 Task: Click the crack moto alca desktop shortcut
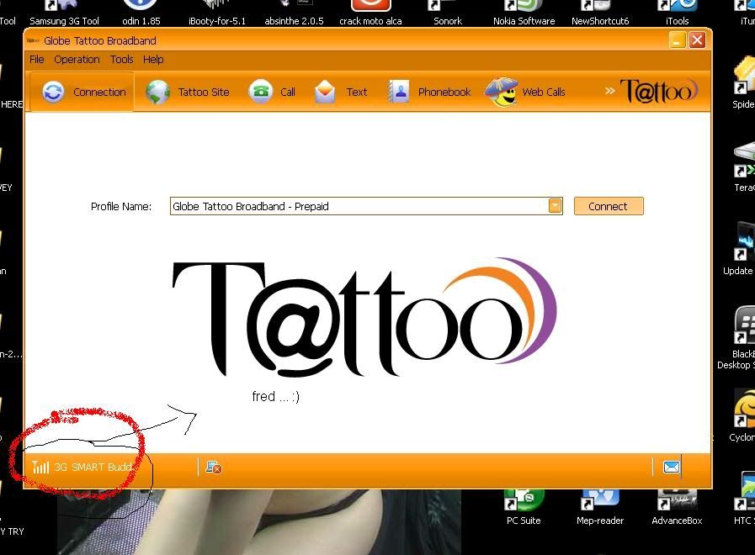pyautogui.click(x=370, y=13)
